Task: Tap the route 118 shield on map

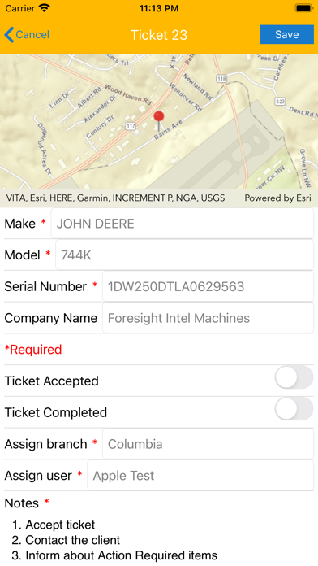Action: (221, 78)
